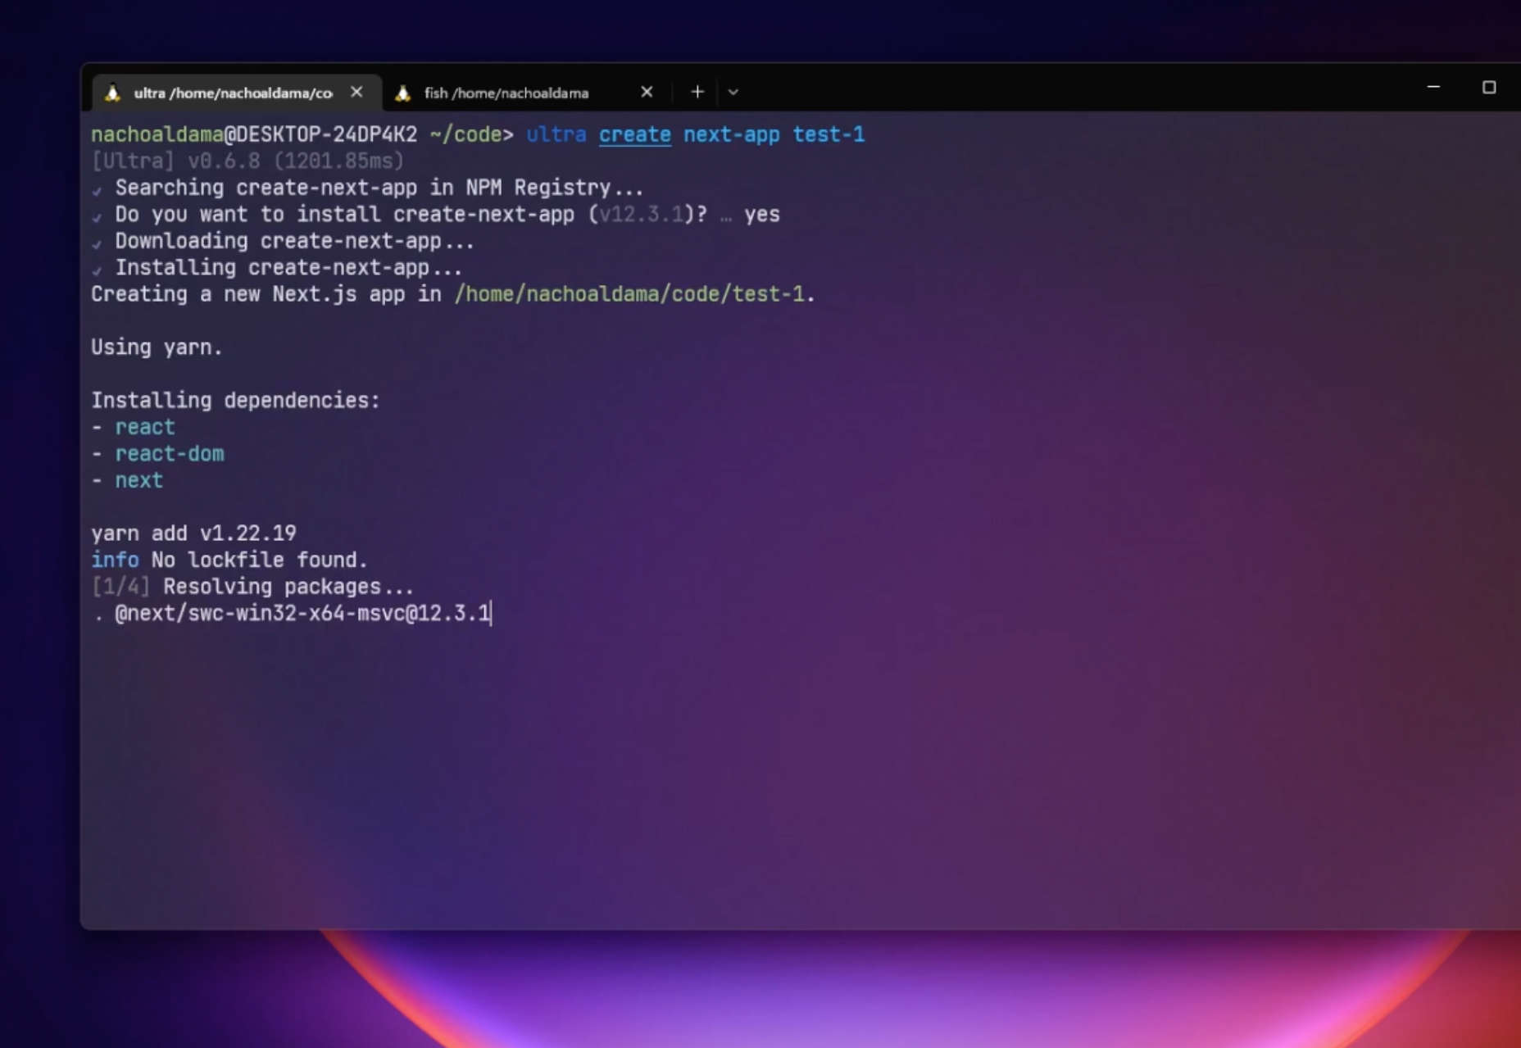Click the next dependency entry

tap(139, 480)
